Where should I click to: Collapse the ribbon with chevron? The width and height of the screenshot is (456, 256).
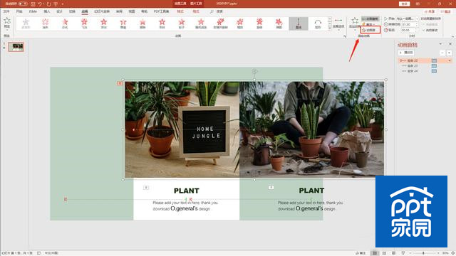(x=453, y=36)
